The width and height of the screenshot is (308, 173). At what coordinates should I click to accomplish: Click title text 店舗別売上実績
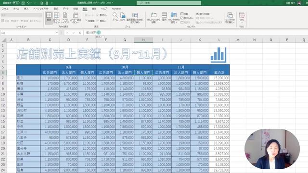(59, 54)
